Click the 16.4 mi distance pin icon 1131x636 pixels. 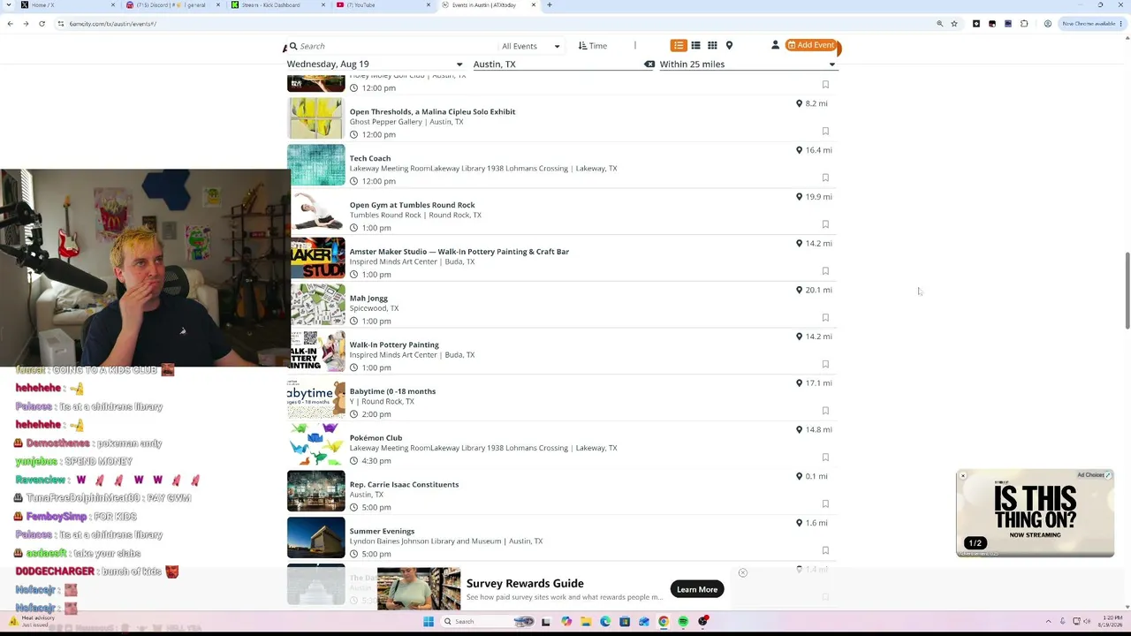tap(799, 150)
